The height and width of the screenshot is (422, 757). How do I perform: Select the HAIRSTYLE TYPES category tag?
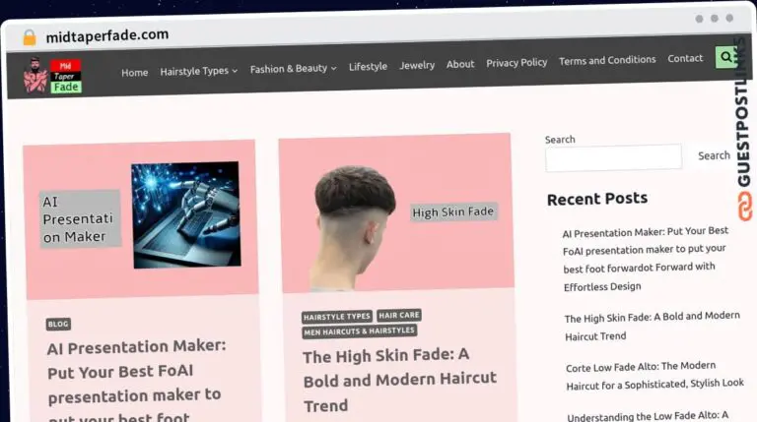pyautogui.click(x=337, y=317)
